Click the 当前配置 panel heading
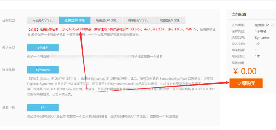This screenshot has height=130, width=276. click(239, 14)
